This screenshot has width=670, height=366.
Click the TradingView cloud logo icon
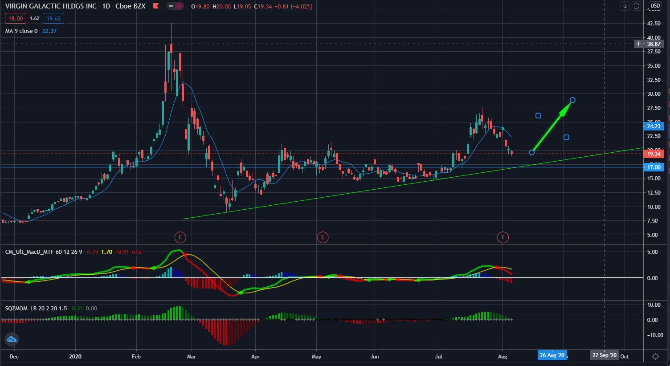pos(12,339)
